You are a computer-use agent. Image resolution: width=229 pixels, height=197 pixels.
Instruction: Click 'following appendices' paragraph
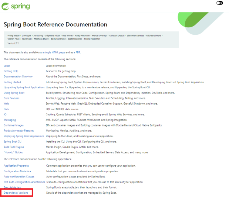pyautogui.click(x=37, y=159)
